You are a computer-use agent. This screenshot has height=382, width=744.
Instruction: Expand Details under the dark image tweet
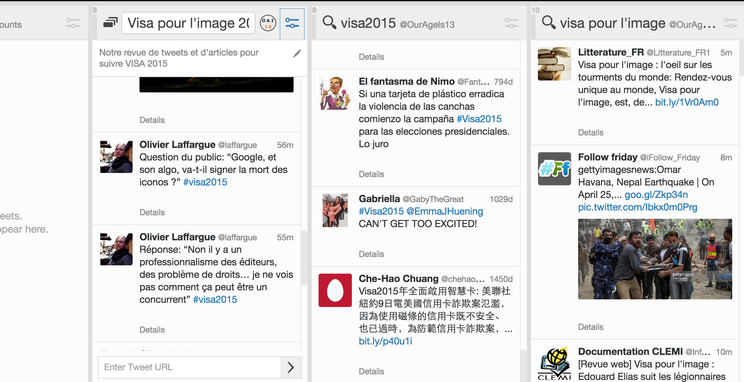coord(152,120)
